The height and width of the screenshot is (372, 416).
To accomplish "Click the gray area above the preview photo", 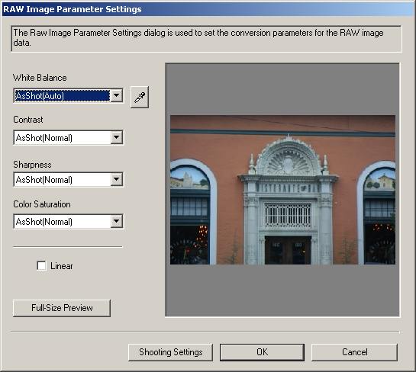I will point(282,89).
